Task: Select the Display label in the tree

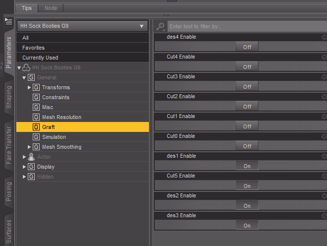Action: (46, 167)
